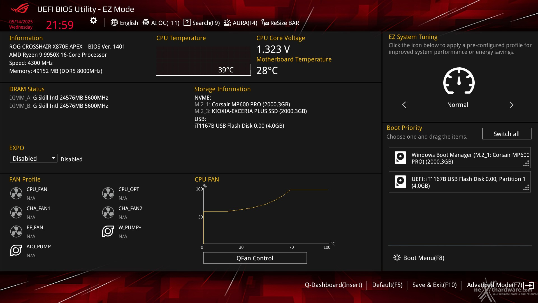Click the ROG logo
Viewport: 538px width, 303px height.
pos(20,8)
